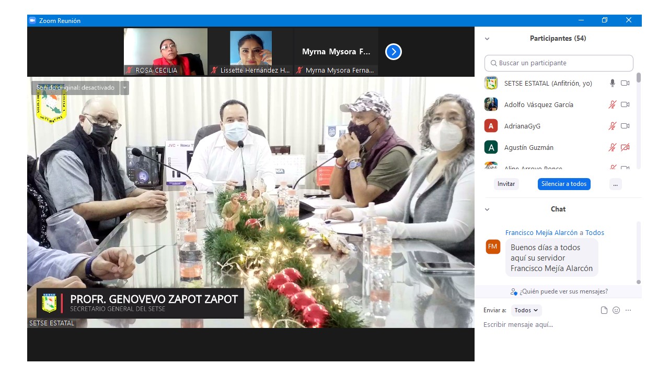Unmute Adolfo Vásquez García's microphone
This screenshot has width=669, height=376.
tap(613, 104)
